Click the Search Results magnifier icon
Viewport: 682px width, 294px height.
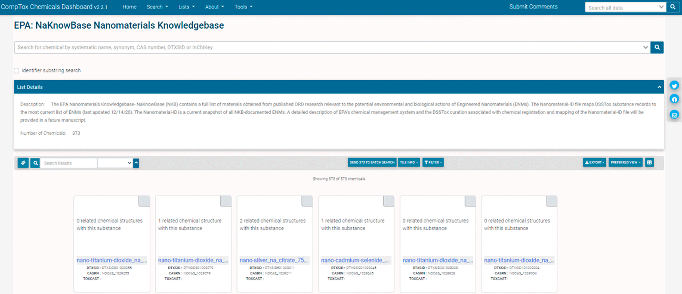(35, 163)
